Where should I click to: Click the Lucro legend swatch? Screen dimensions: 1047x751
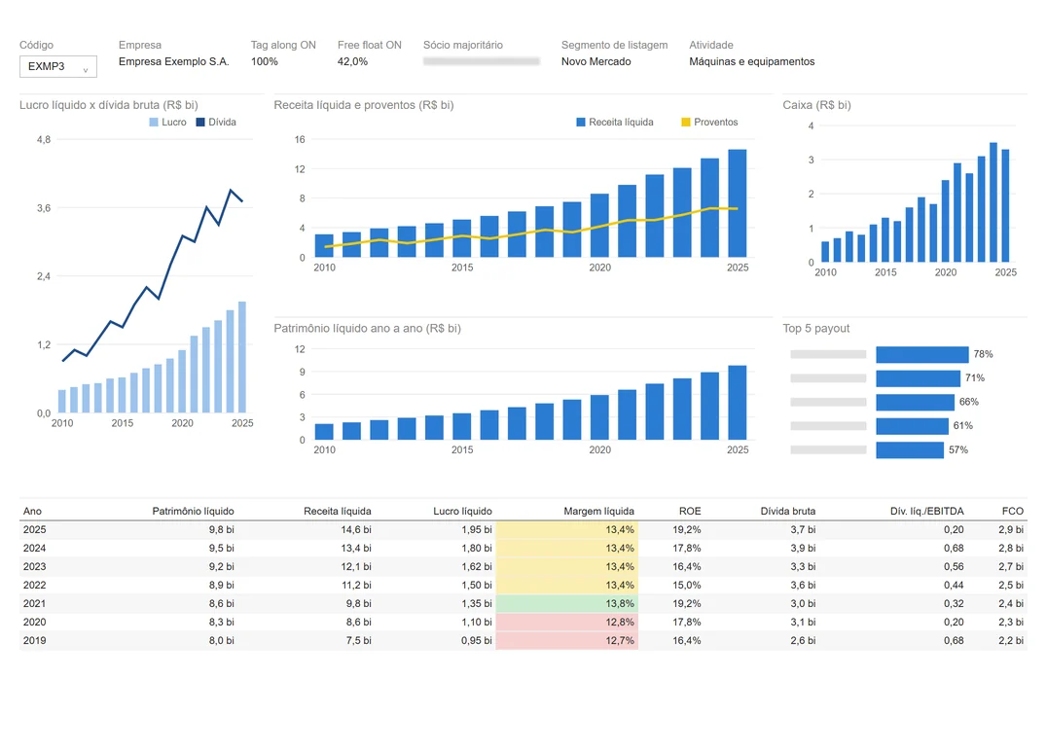[154, 123]
